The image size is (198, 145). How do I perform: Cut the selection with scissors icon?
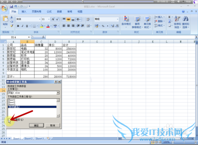(x=11, y=17)
